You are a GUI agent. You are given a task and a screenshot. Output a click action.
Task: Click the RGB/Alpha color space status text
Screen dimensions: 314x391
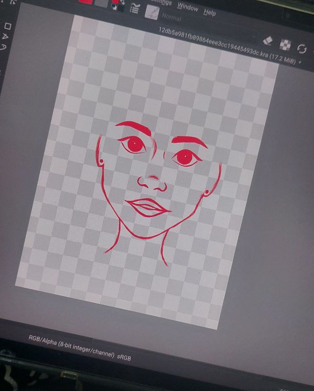71,346
